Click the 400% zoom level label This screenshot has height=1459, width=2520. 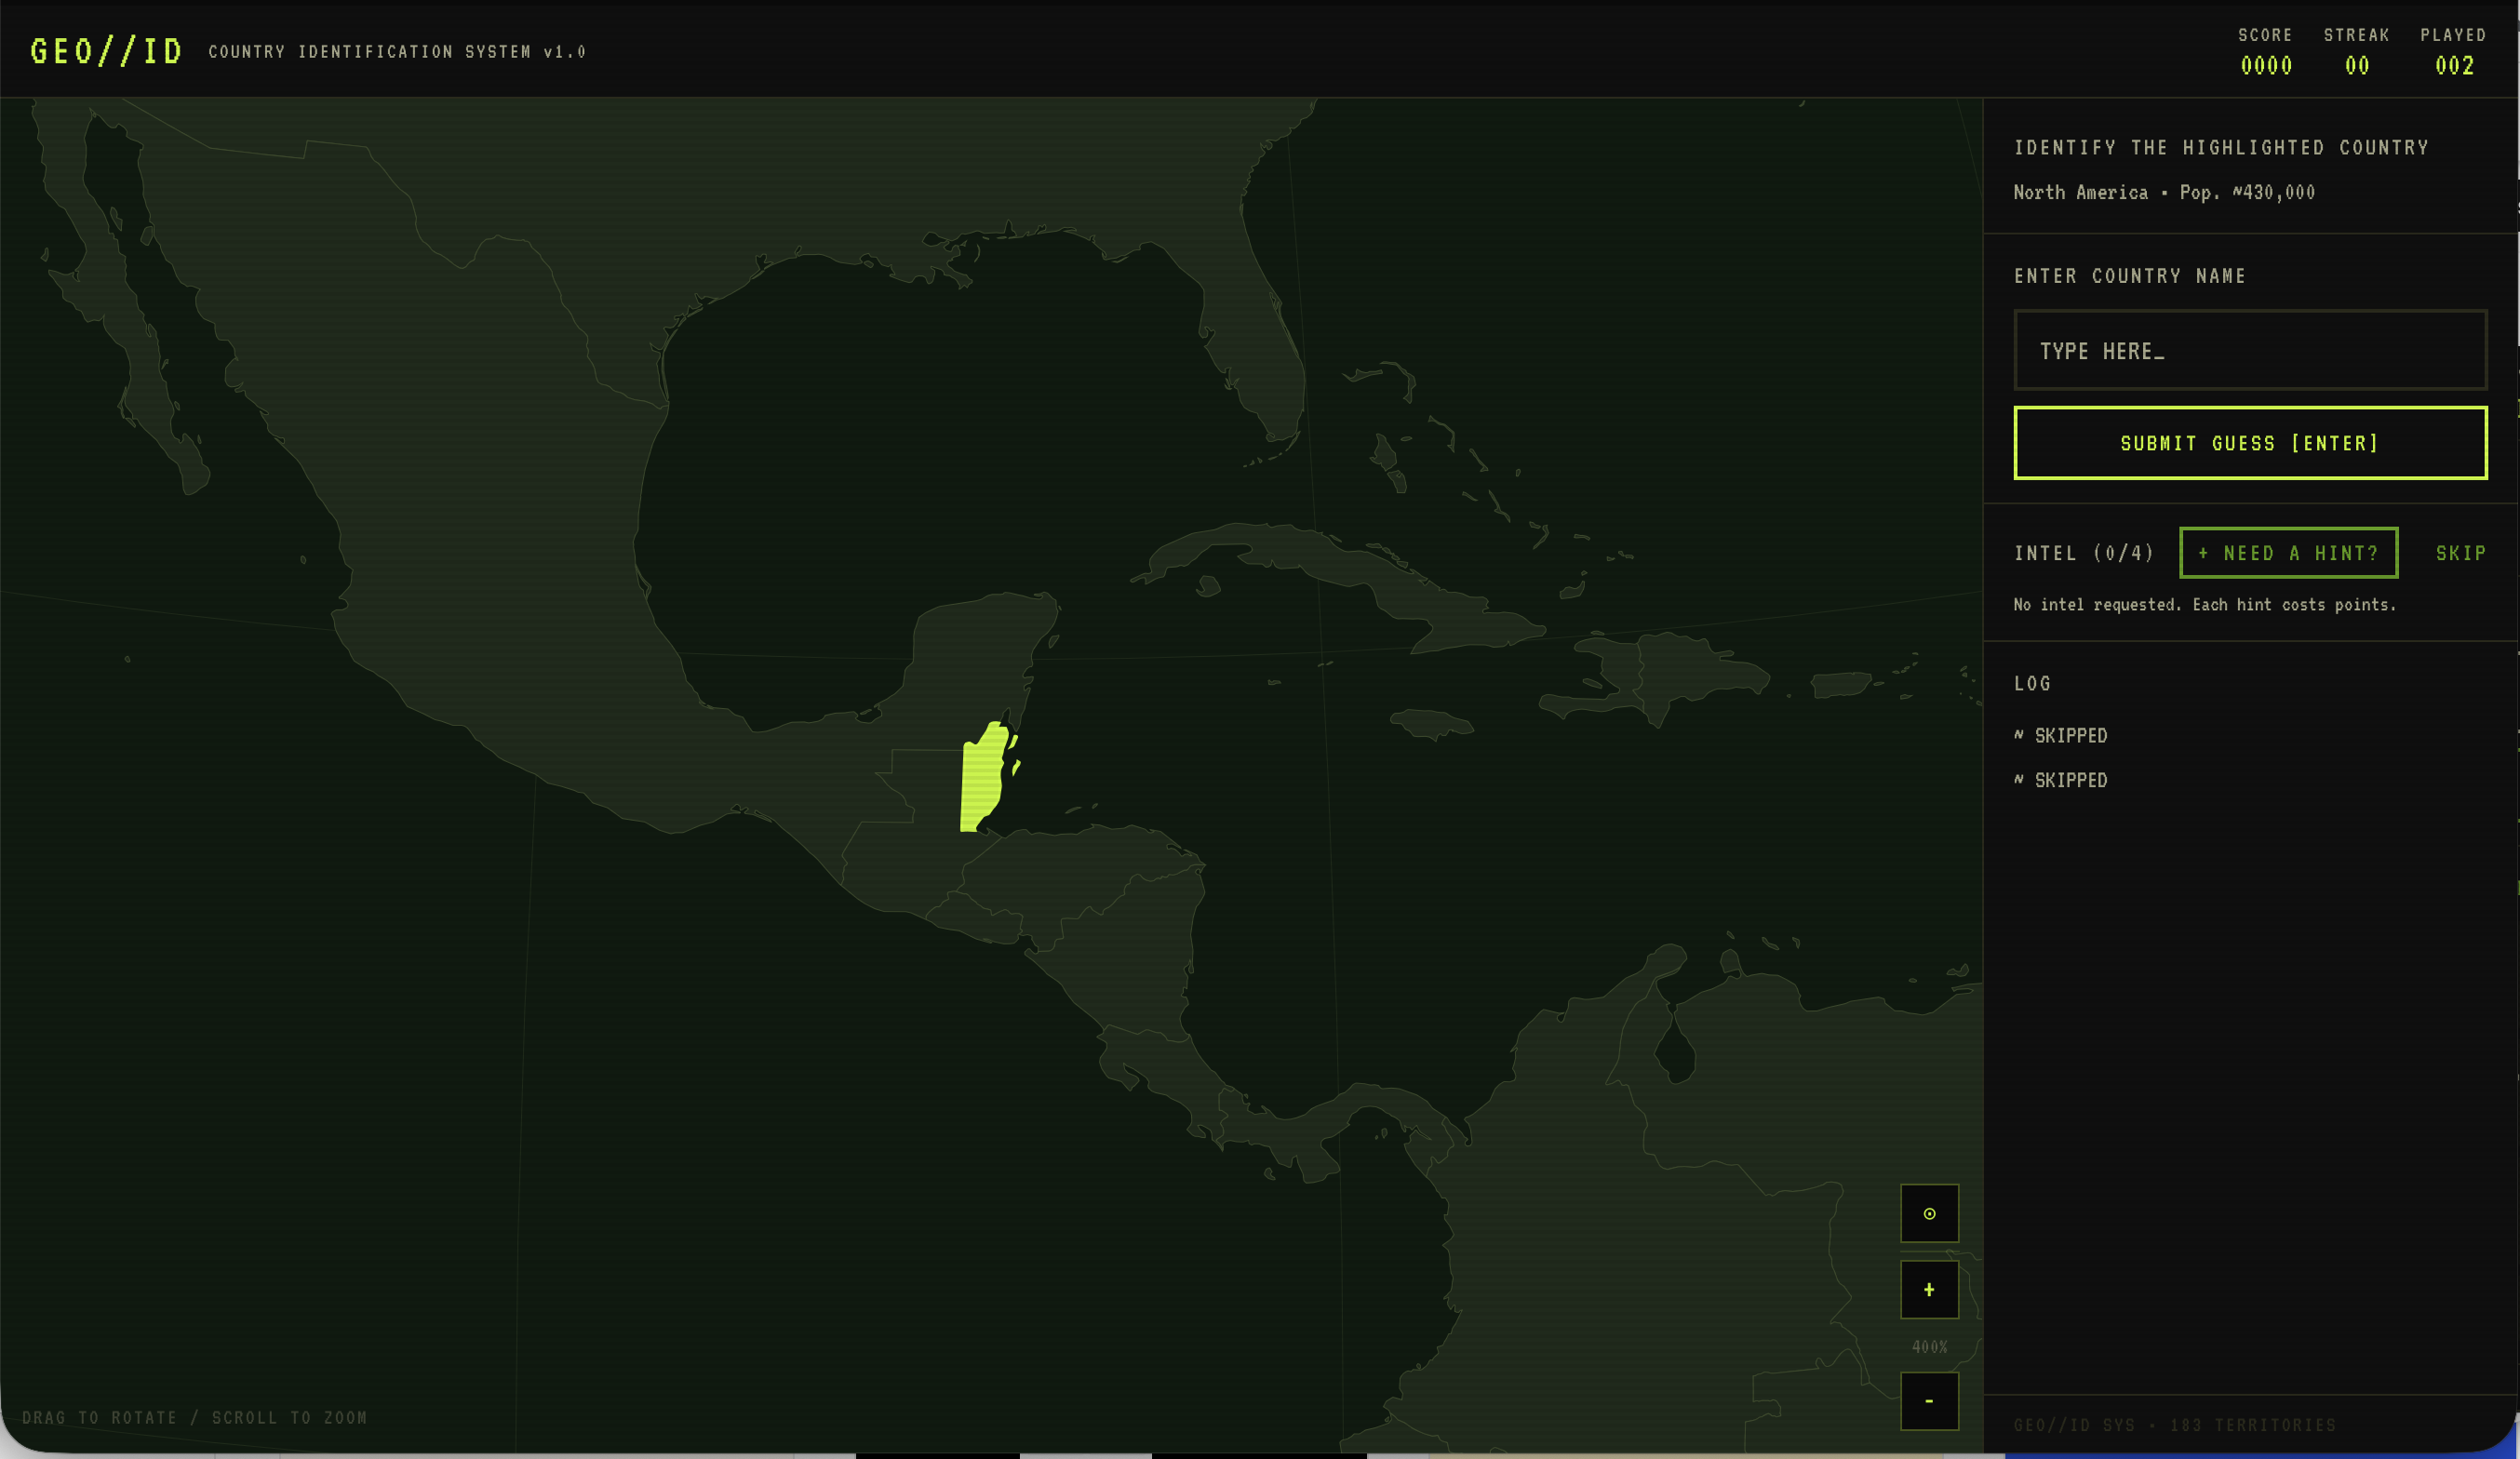coord(1929,1347)
